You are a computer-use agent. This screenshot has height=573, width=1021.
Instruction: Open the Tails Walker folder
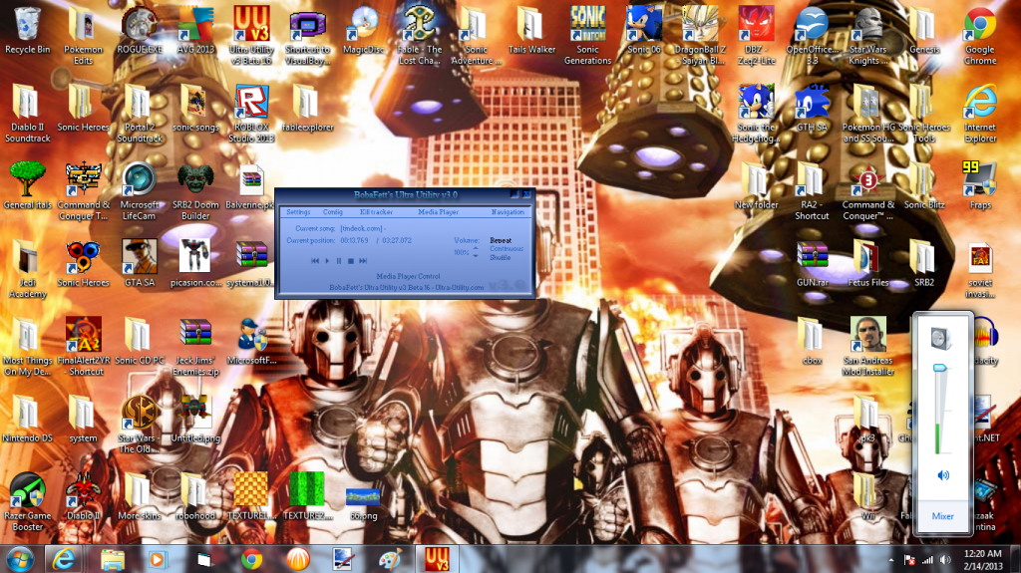click(x=531, y=31)
